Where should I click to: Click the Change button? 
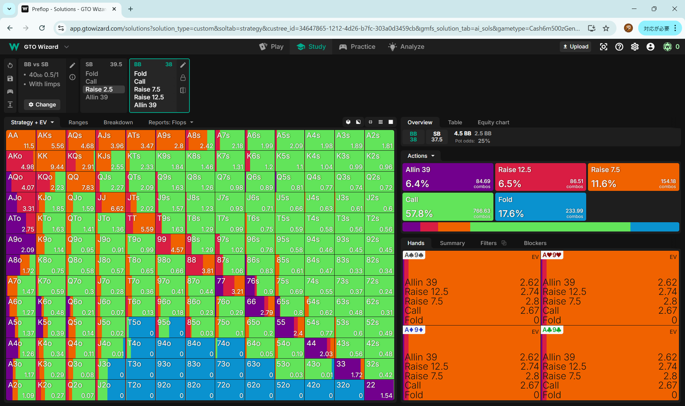[42, 104]
